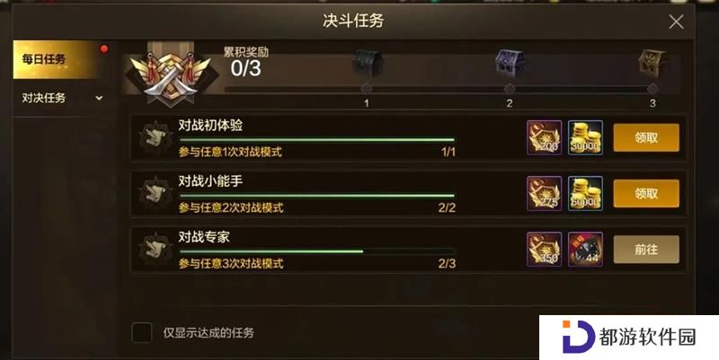Claim 对战初体验 reward with 领取 button

pyautogui.click(x=646, y=137)
